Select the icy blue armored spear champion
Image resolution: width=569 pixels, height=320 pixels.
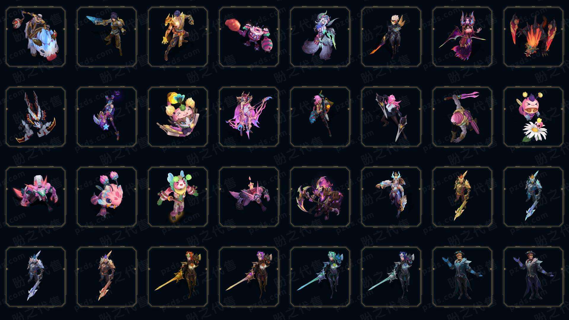(533, 197)
